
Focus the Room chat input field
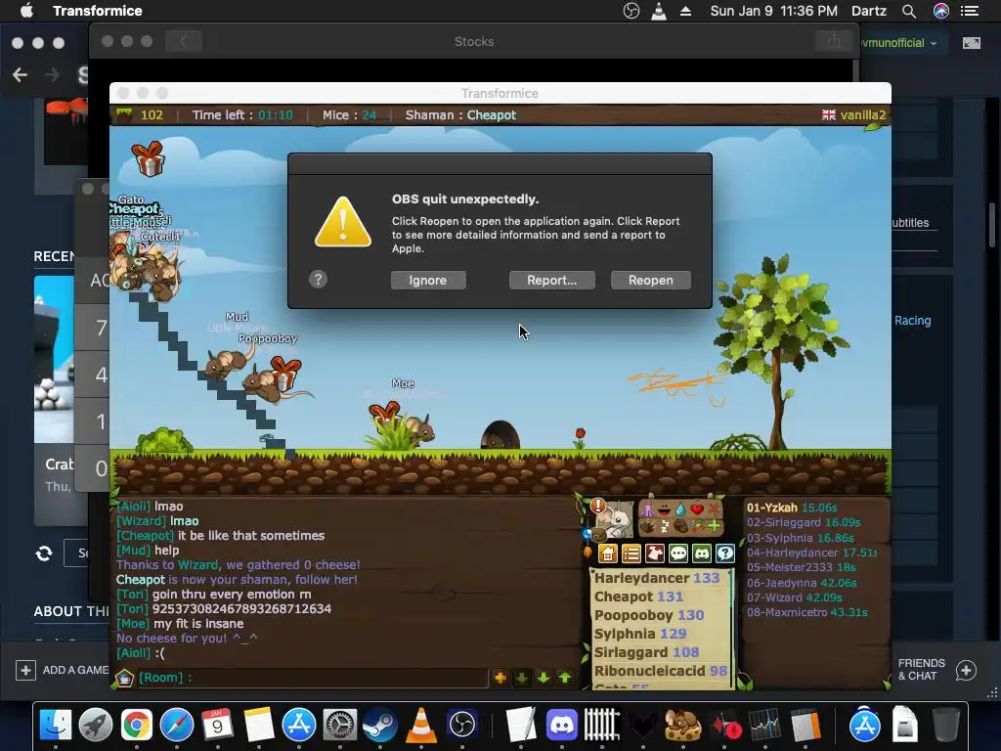[313, 678]
